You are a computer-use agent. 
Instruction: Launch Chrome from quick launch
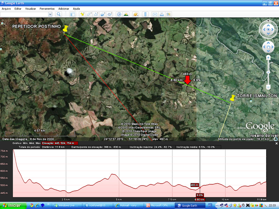(x=31, y=206)
